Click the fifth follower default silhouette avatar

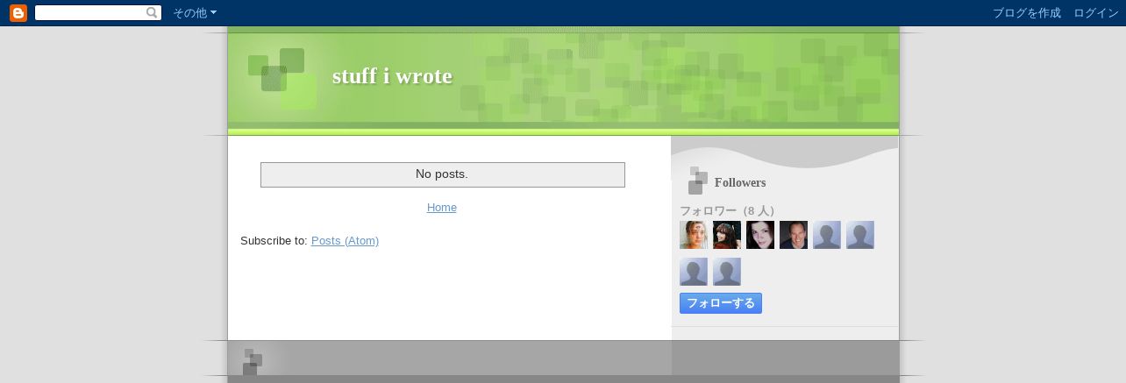click(x=827, y=235)
